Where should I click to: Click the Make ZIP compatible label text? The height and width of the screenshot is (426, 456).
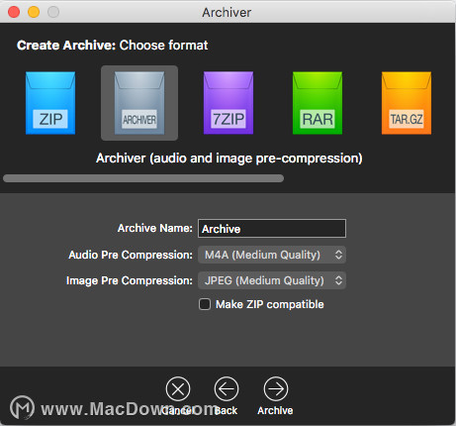click(x=270, y=304)
